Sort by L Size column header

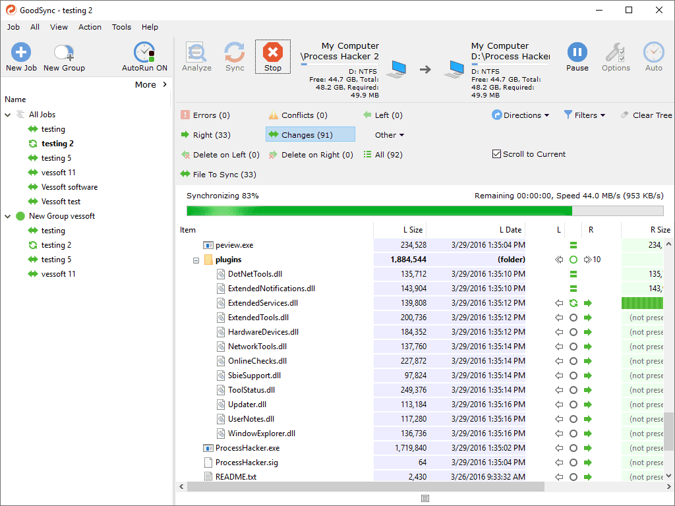399,230
